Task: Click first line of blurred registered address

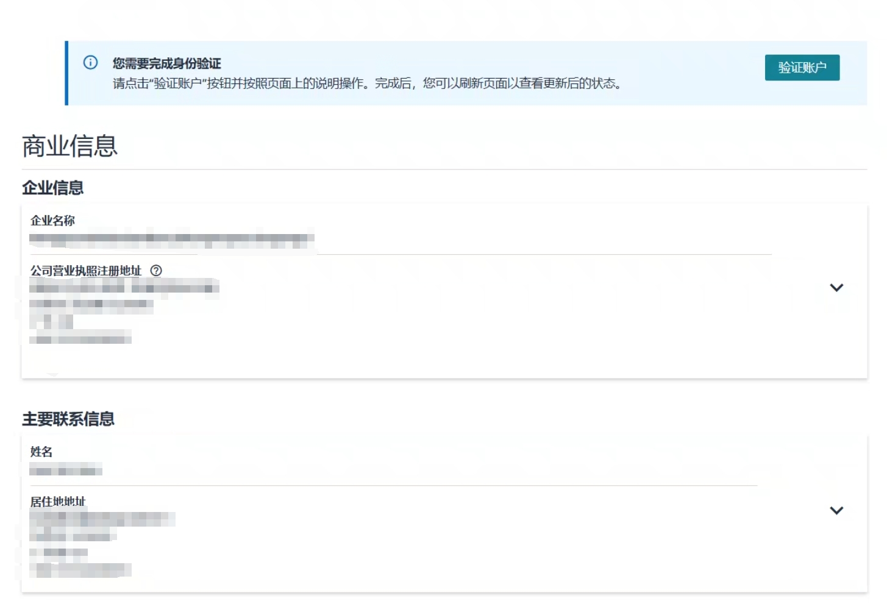Action: pos(124,287)
